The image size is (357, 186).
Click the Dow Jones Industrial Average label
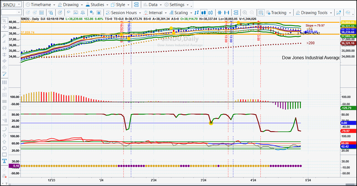coord(311,58)
